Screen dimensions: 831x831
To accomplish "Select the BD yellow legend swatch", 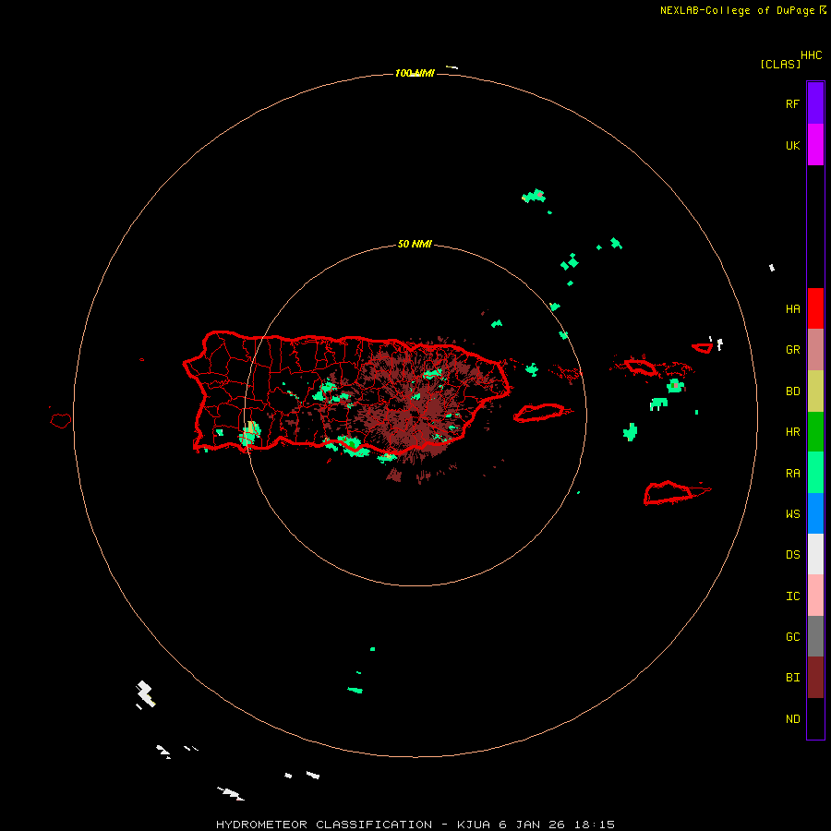I will point(815,391).
